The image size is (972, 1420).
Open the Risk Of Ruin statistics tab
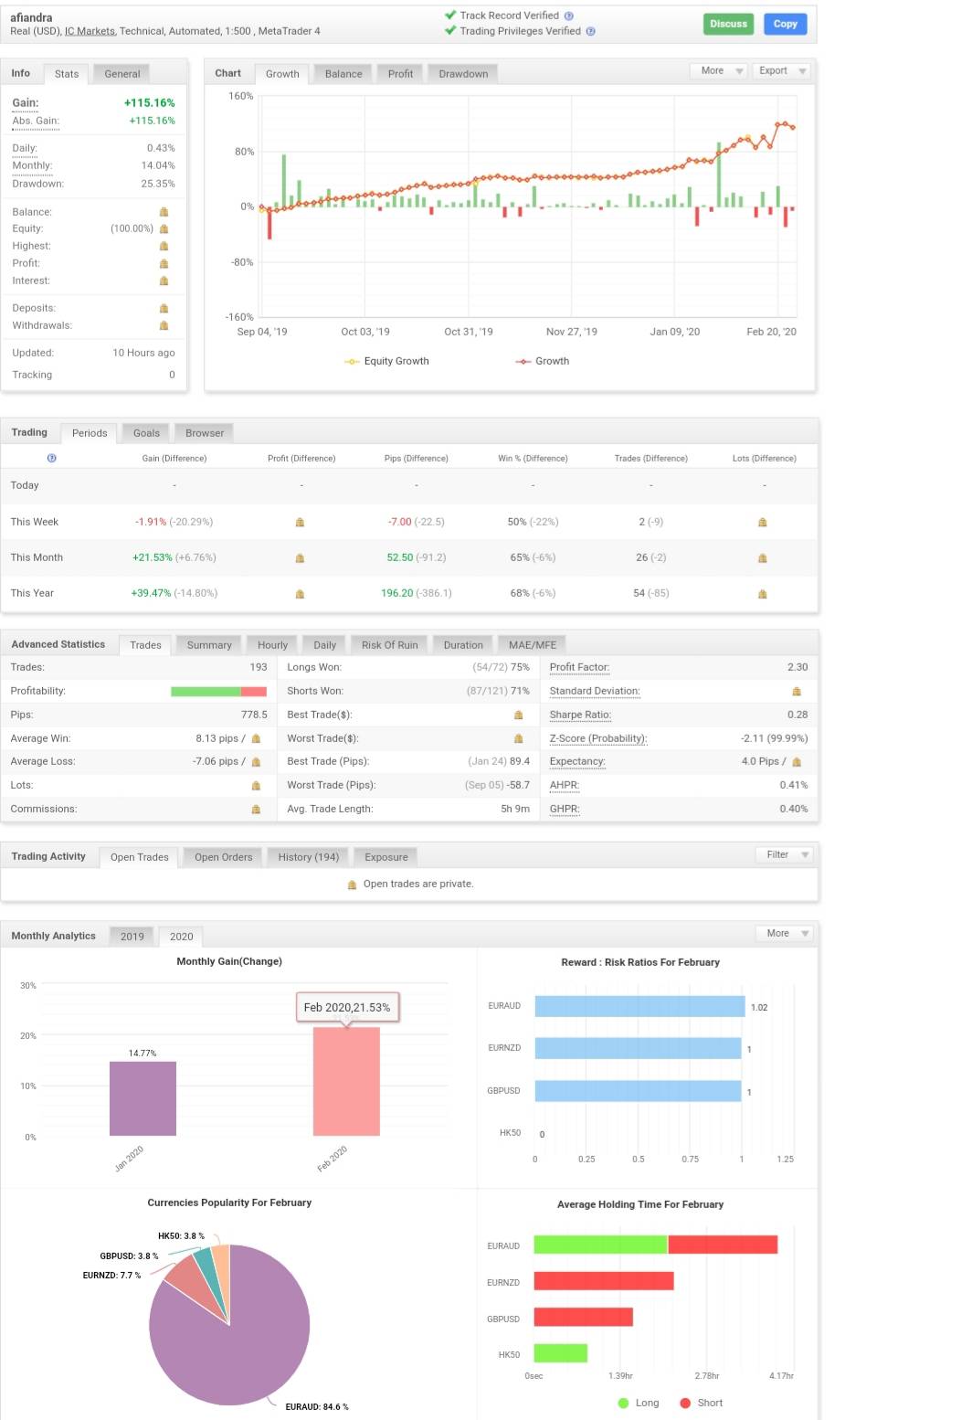click(x=390, y=645)
